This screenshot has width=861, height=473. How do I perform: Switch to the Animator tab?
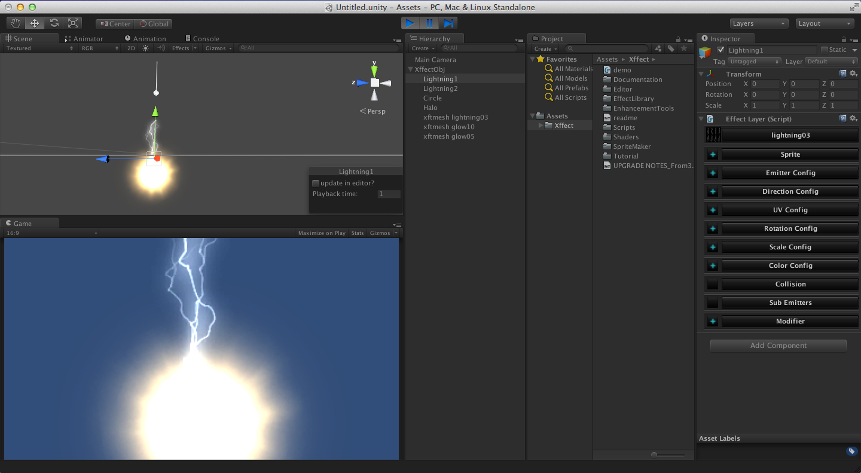pos(83,39)
